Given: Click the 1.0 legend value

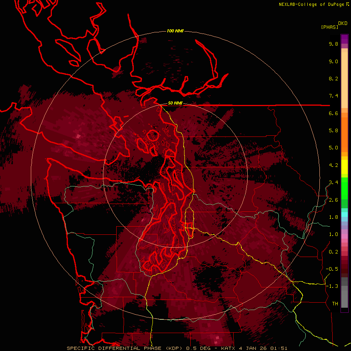Looking at the screenshot, I should point(333,234).
